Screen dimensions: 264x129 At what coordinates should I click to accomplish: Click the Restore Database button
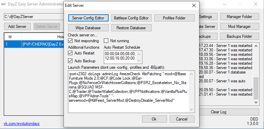click(131, 28)
